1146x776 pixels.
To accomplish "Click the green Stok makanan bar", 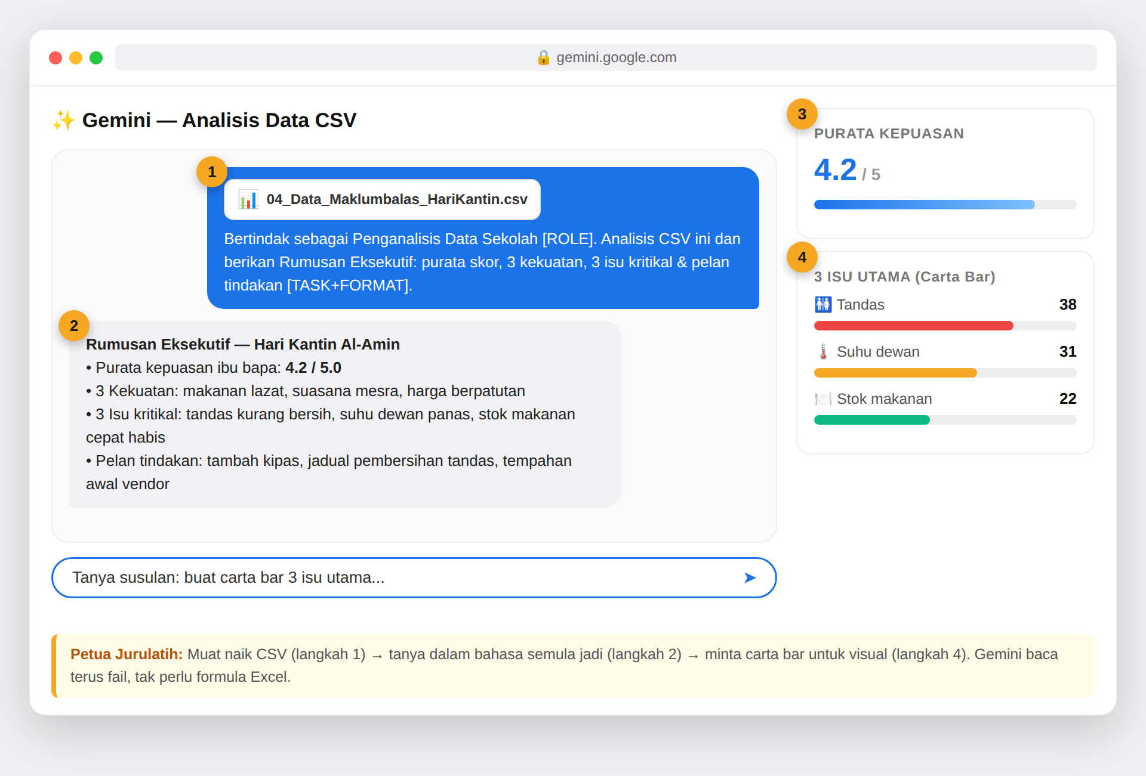I will [871, 420].
